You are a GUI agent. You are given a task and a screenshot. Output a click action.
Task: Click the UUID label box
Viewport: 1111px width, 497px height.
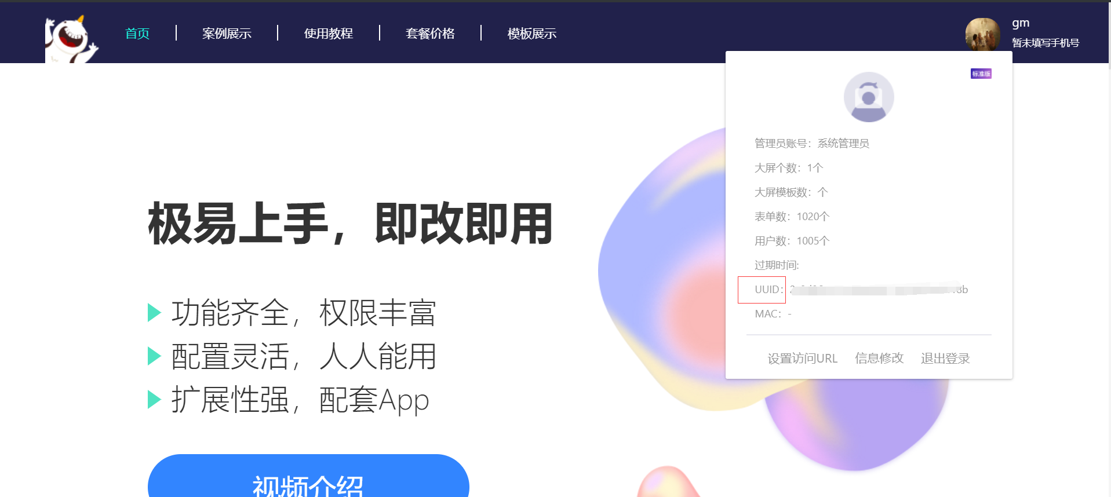coord(762,290)
